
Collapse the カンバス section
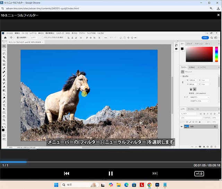181,76
